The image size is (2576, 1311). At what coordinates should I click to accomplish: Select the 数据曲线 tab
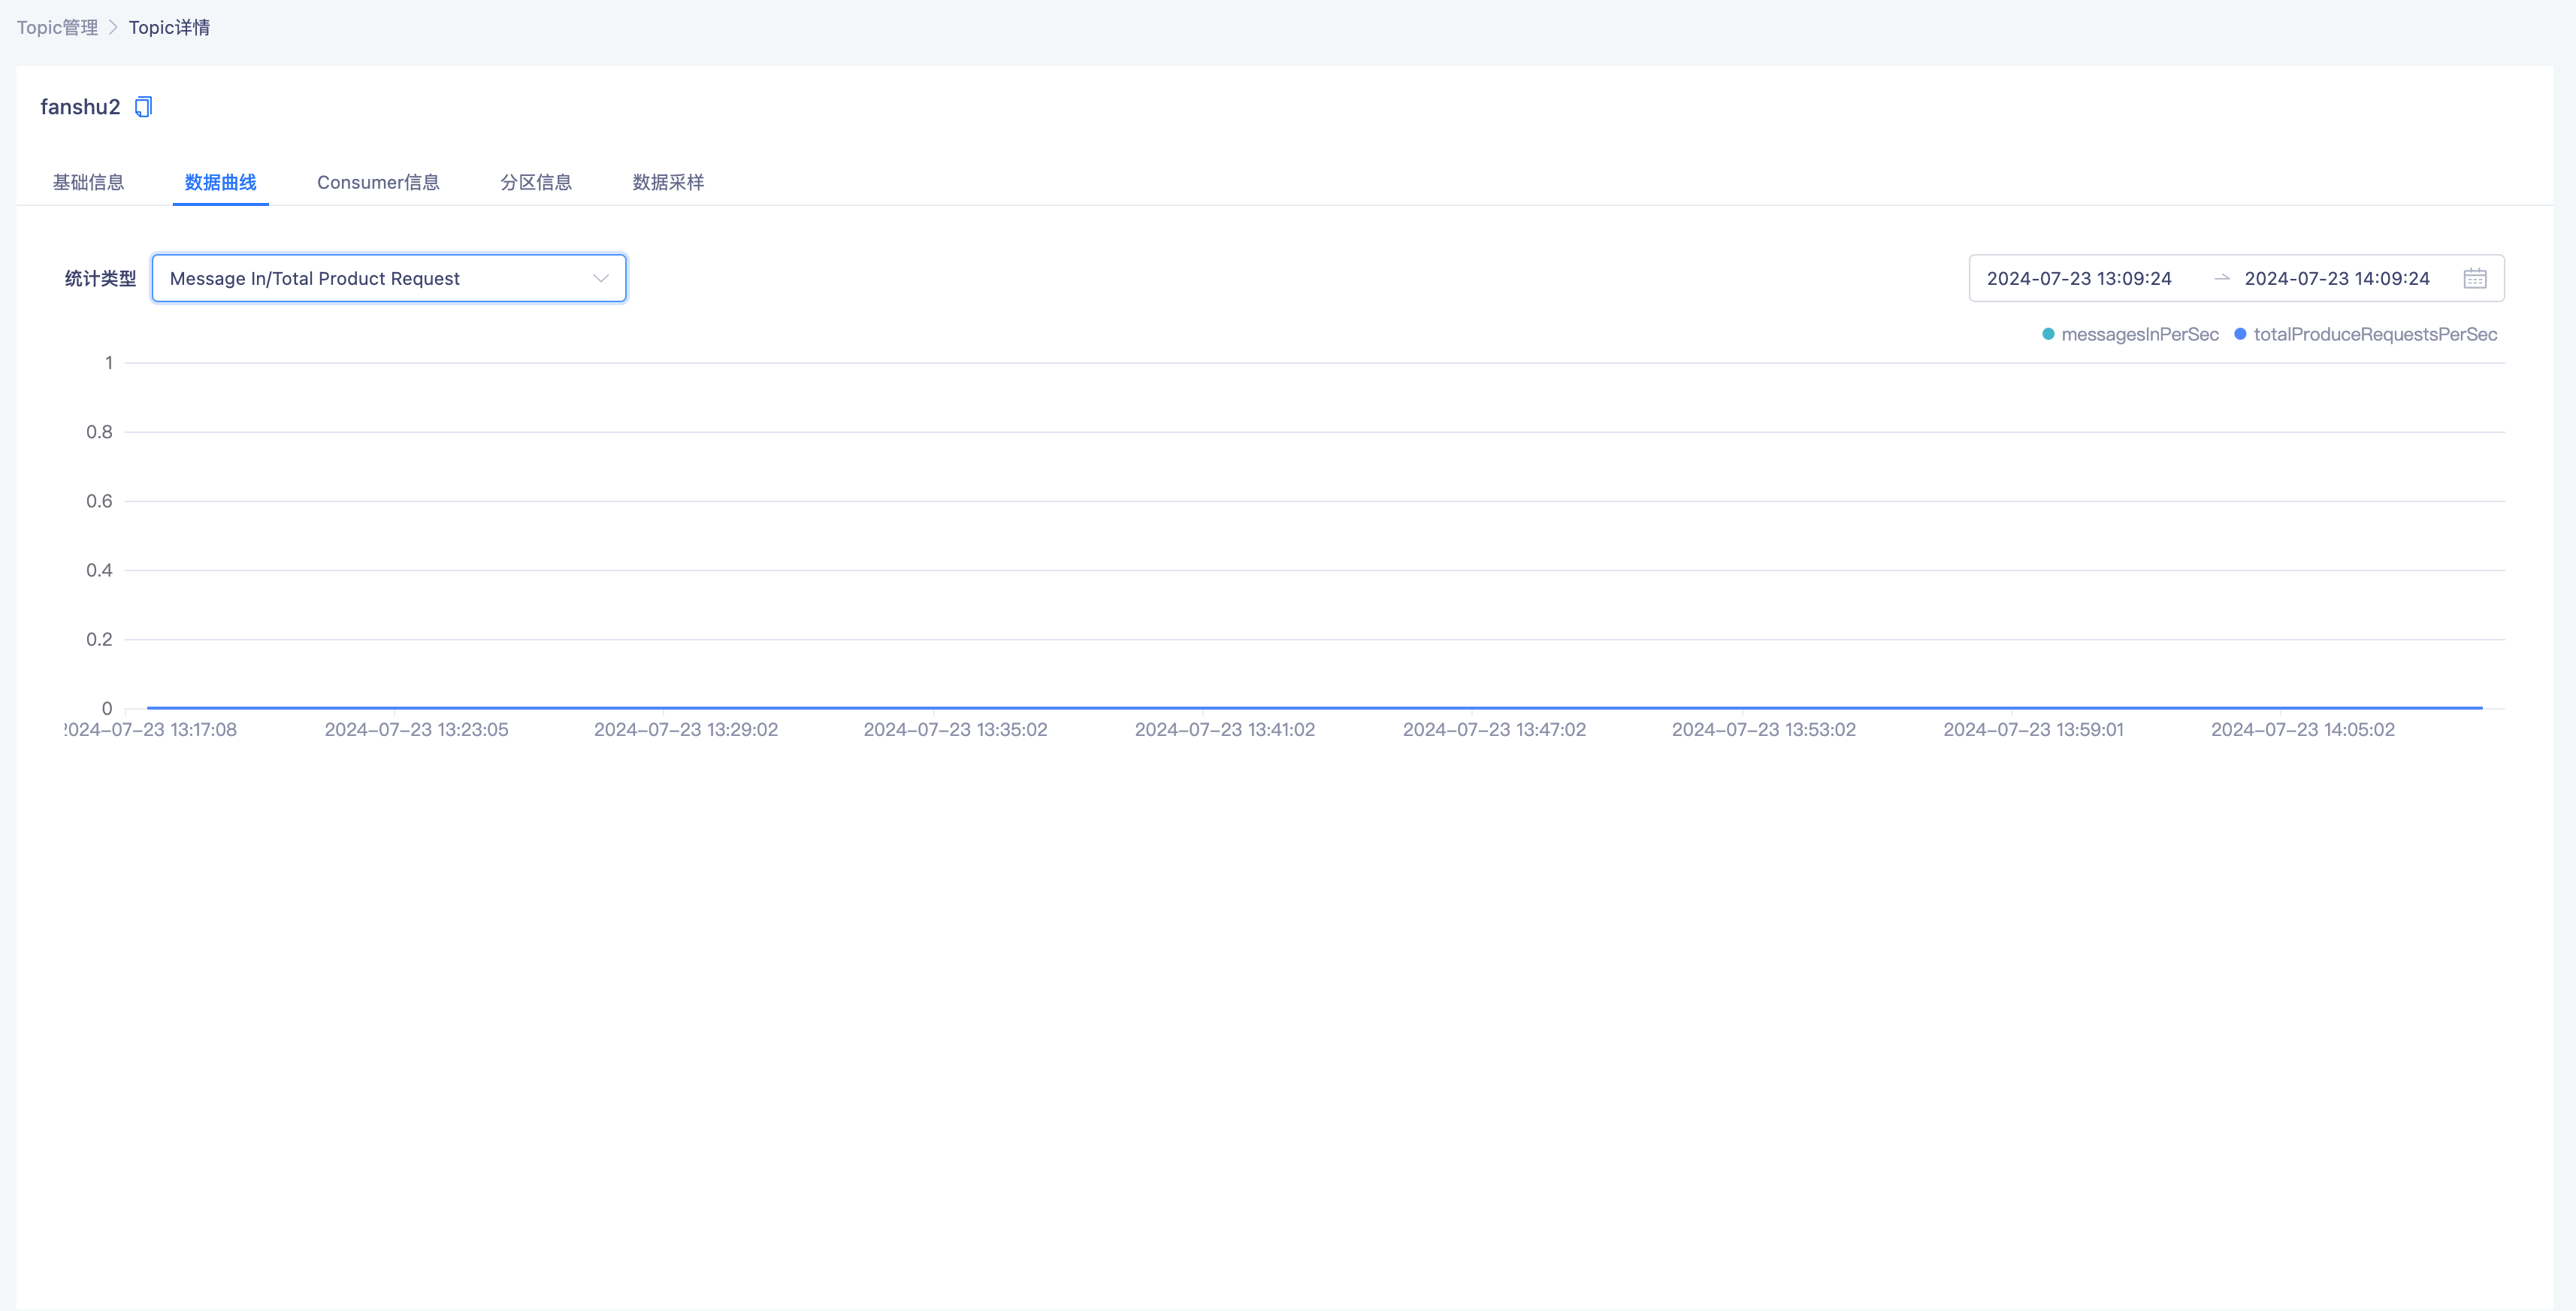click(x=220, y=182)
